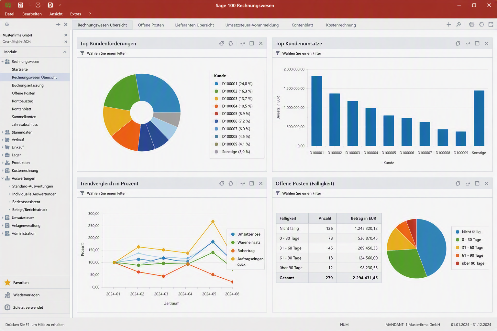Open the Extras menu
The image size is (497, 331).
point(75,14)
